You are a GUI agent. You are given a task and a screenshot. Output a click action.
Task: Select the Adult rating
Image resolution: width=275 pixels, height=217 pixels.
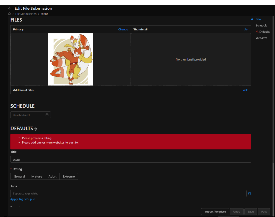[52, 176]
